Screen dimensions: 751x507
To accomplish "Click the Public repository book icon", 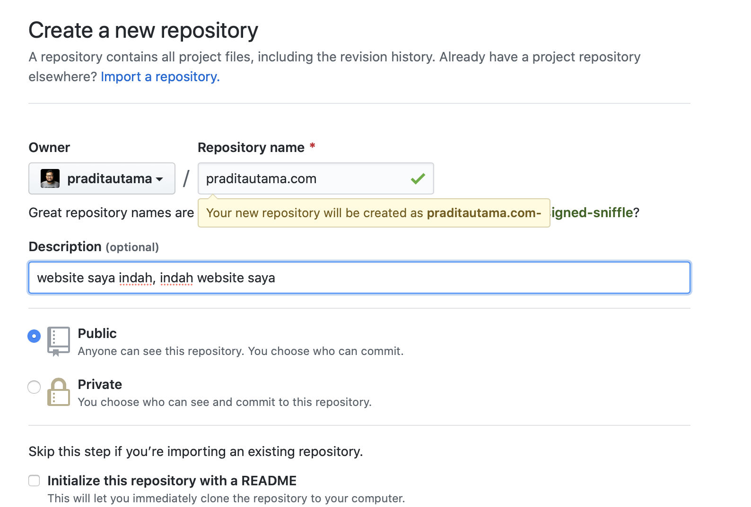I will [59, 341].
